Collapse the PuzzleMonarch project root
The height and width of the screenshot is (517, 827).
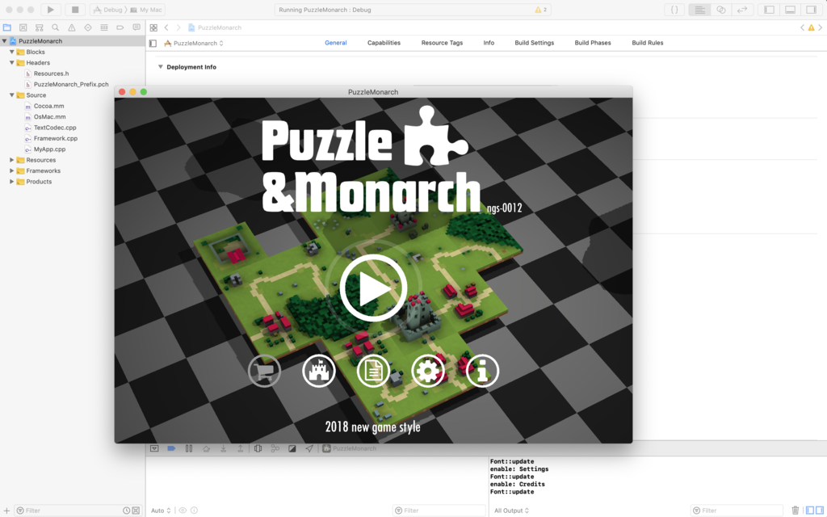[x=4, y=41]
